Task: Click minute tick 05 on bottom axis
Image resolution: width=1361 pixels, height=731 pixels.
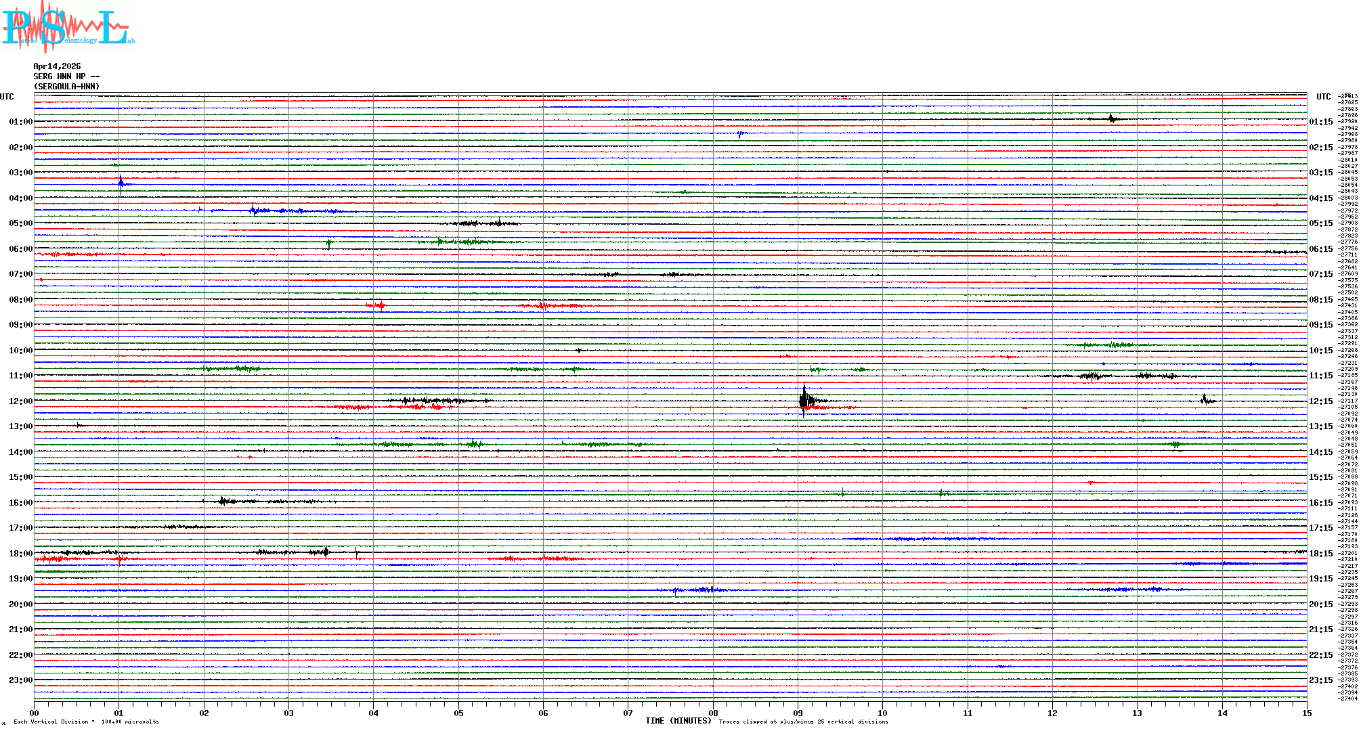Action: (458, 713)
